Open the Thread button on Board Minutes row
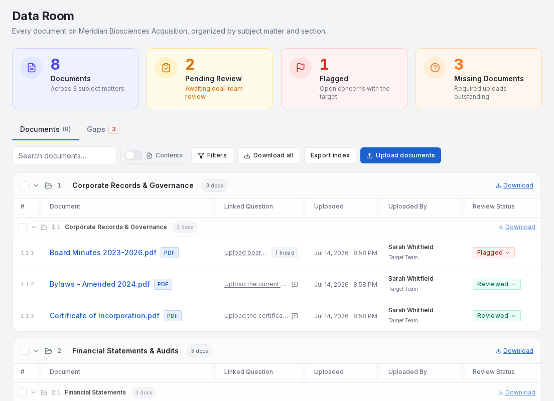554x401 pixels. [285, 253]
